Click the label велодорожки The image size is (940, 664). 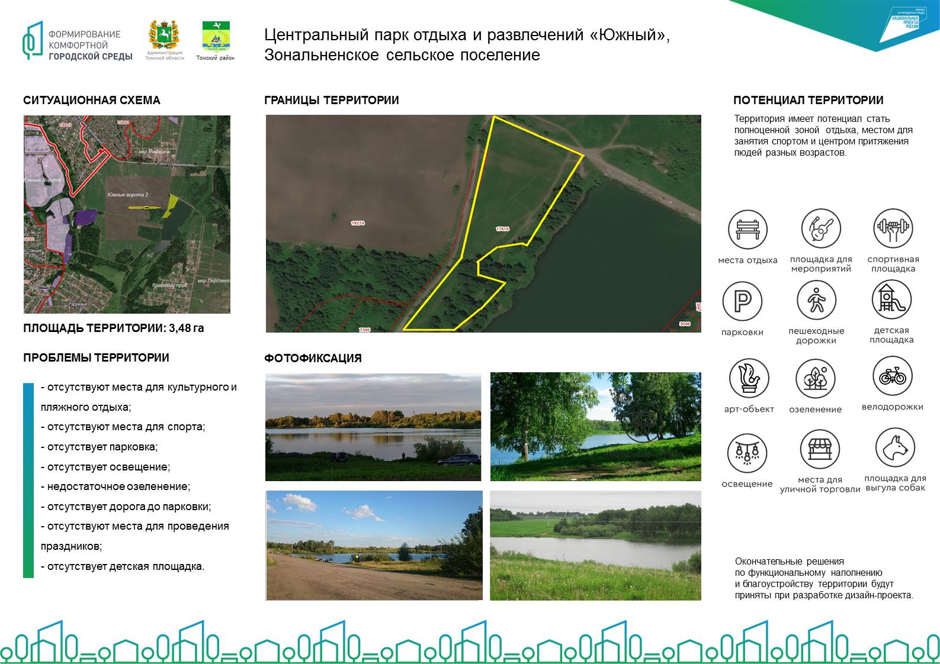(x=893, y=407)
